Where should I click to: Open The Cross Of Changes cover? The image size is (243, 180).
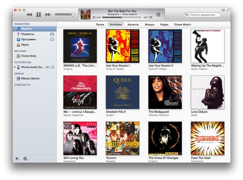(x=165, y=138)
